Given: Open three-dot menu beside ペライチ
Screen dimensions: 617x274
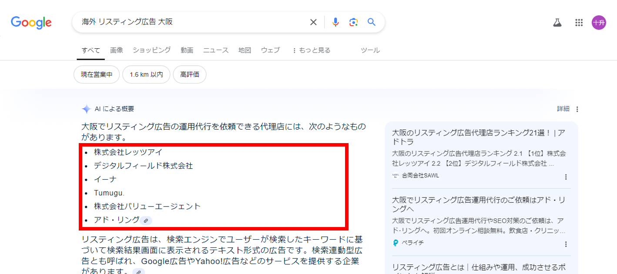Looking at the screenshot, I should pyautogui.click(x=566, y=244).
